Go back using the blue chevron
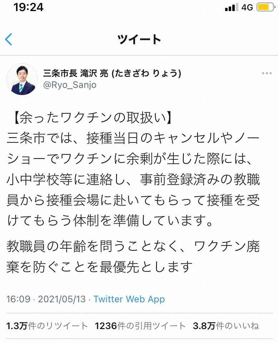Image resolution: width=278 pixels, height=343 pixels. click(x=9, y=39)
